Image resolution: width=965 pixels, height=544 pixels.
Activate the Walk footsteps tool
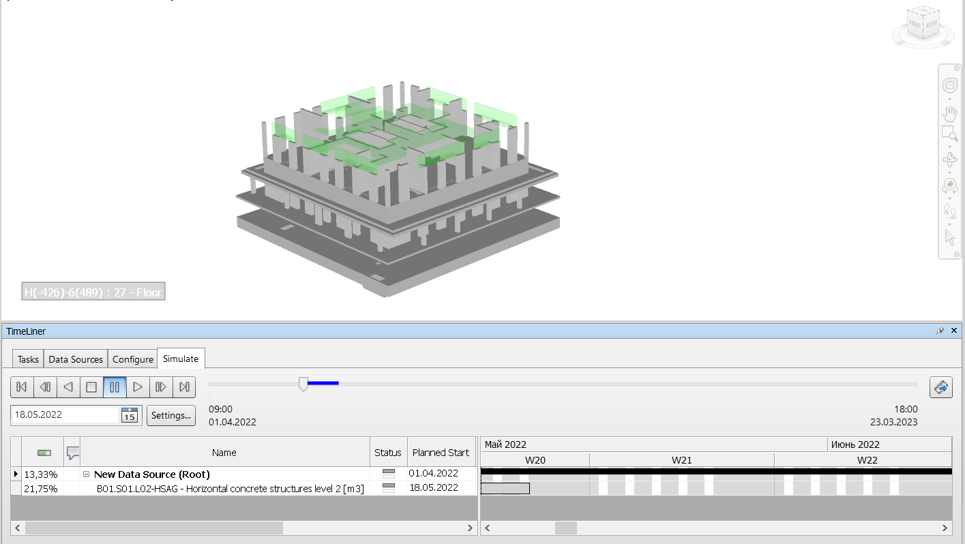950,211
